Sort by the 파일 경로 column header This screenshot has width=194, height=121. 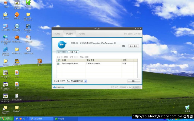pyautogui.click(x=103, y=60)
